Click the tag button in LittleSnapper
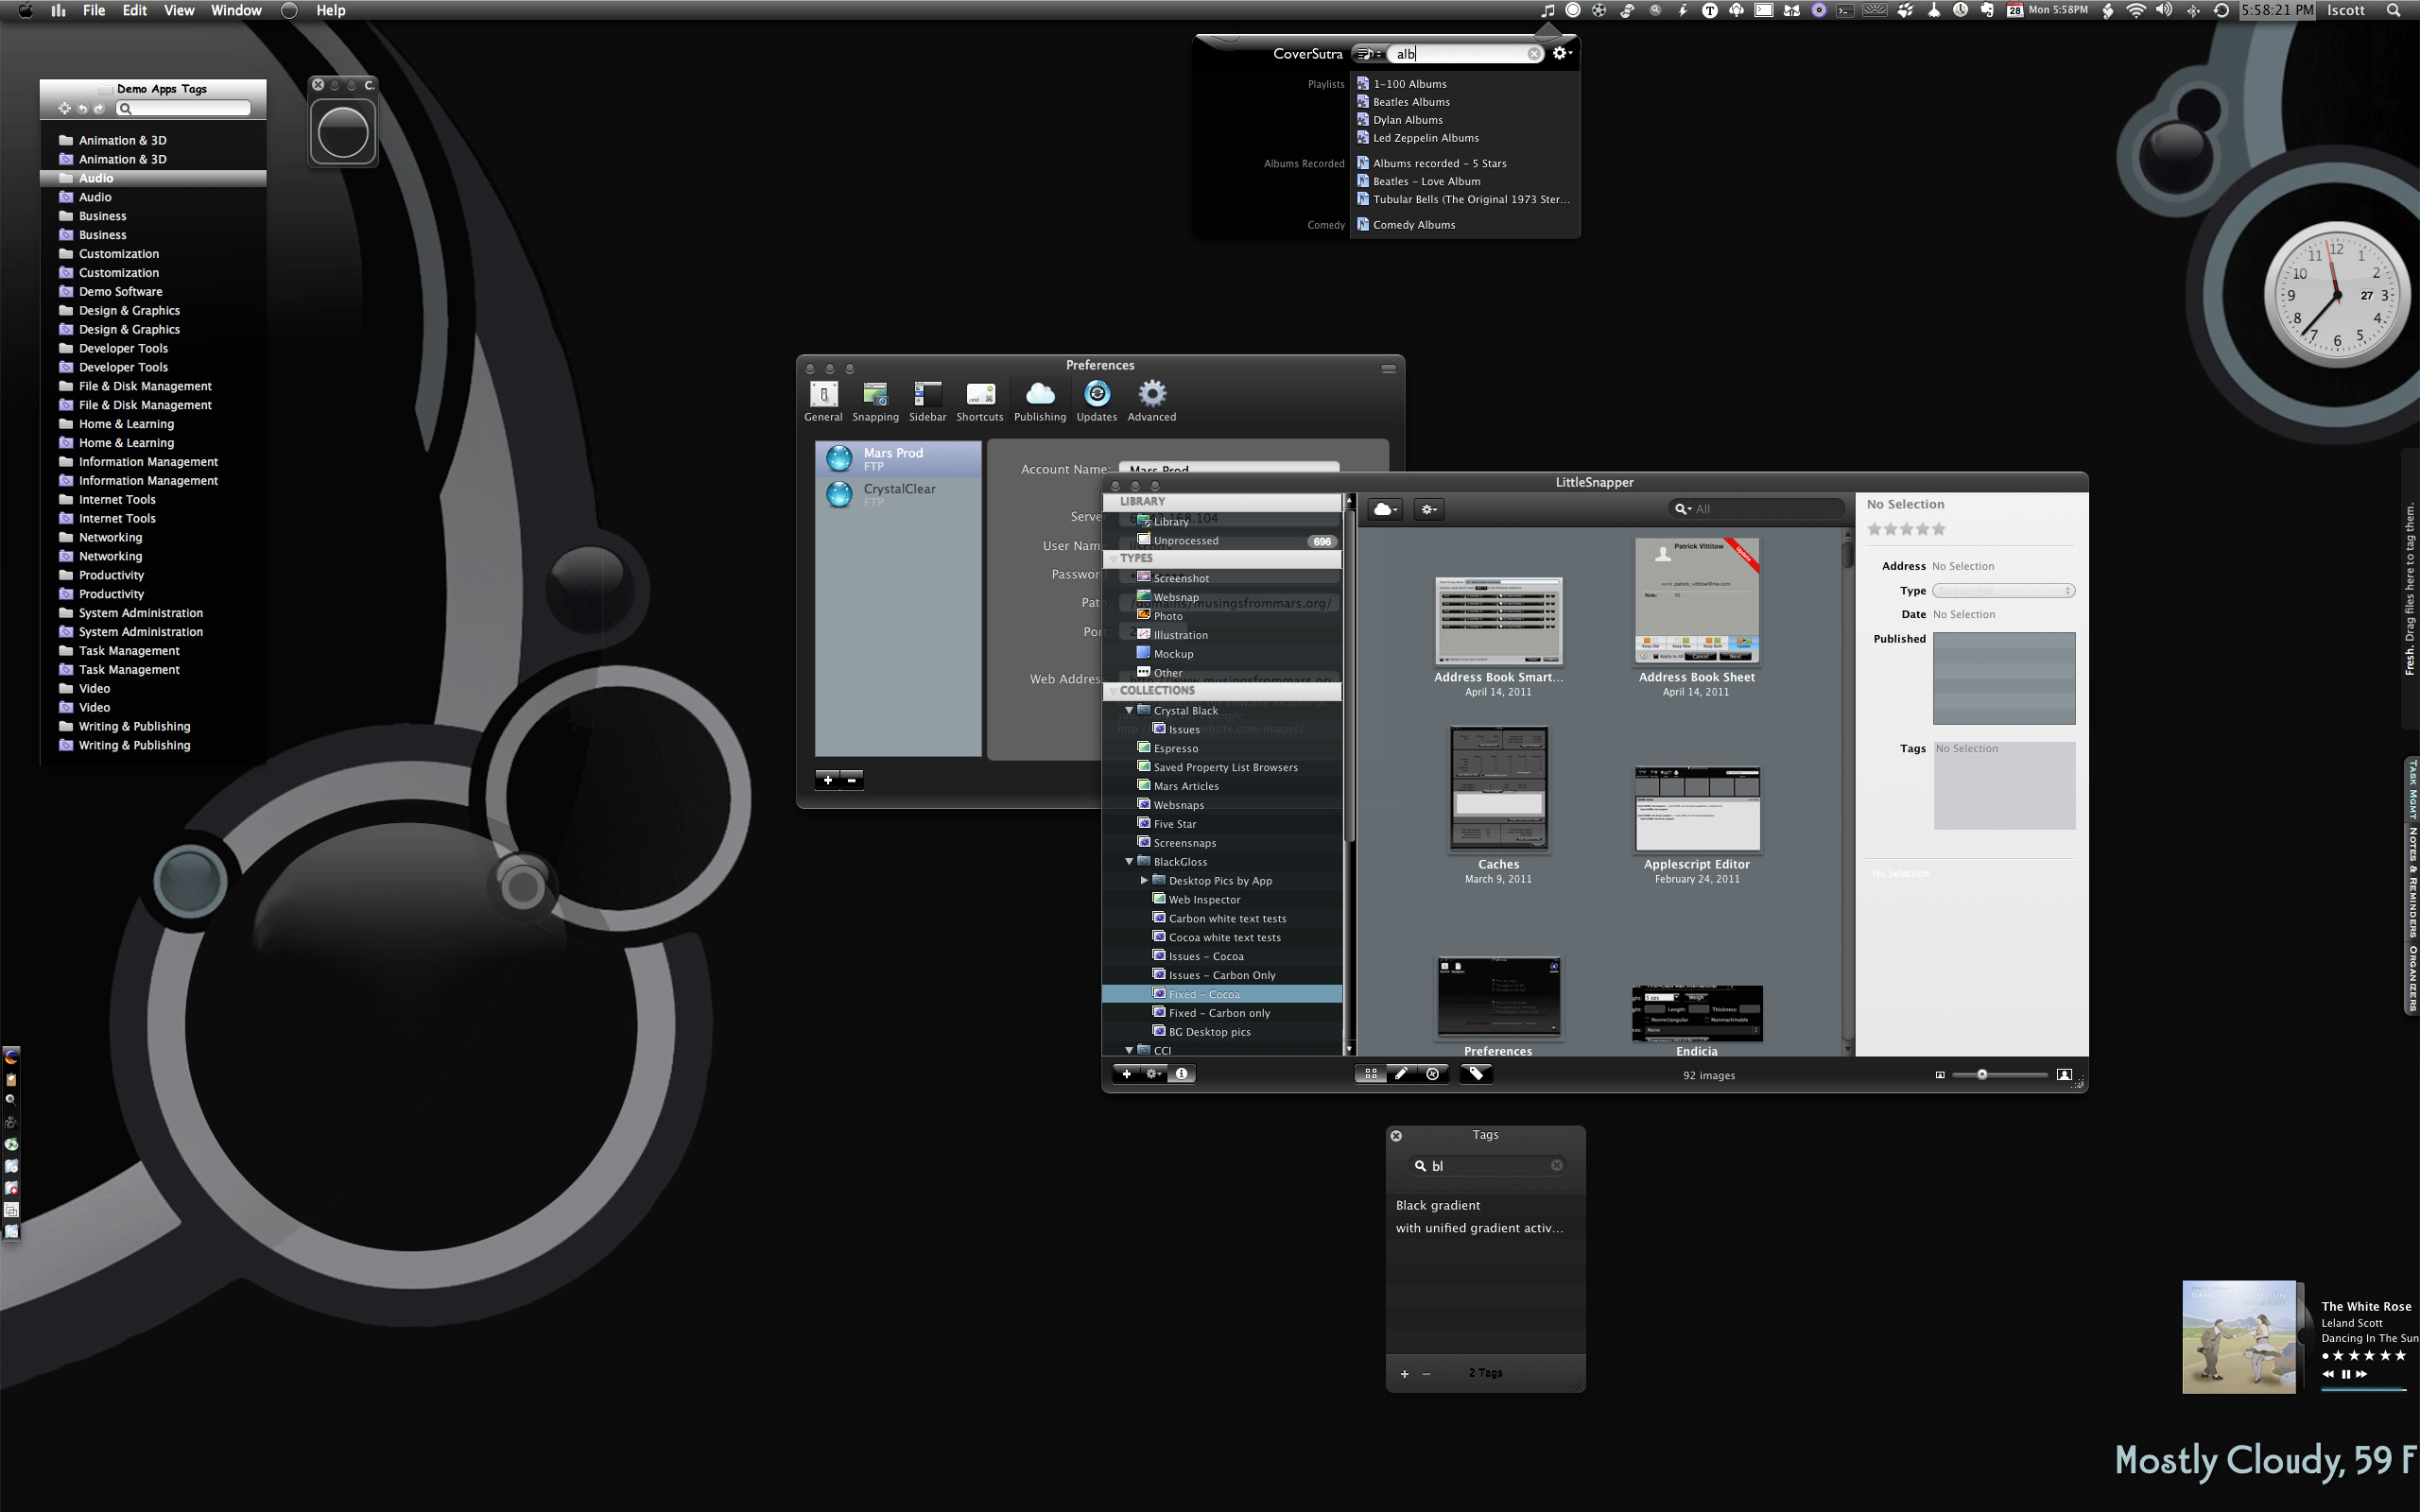 click(1475, 1074)
